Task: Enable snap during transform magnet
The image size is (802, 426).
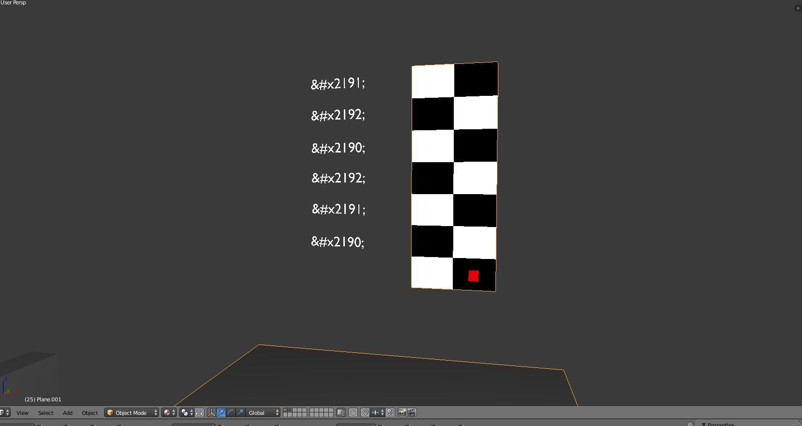Action: click(x=365, y=412)
